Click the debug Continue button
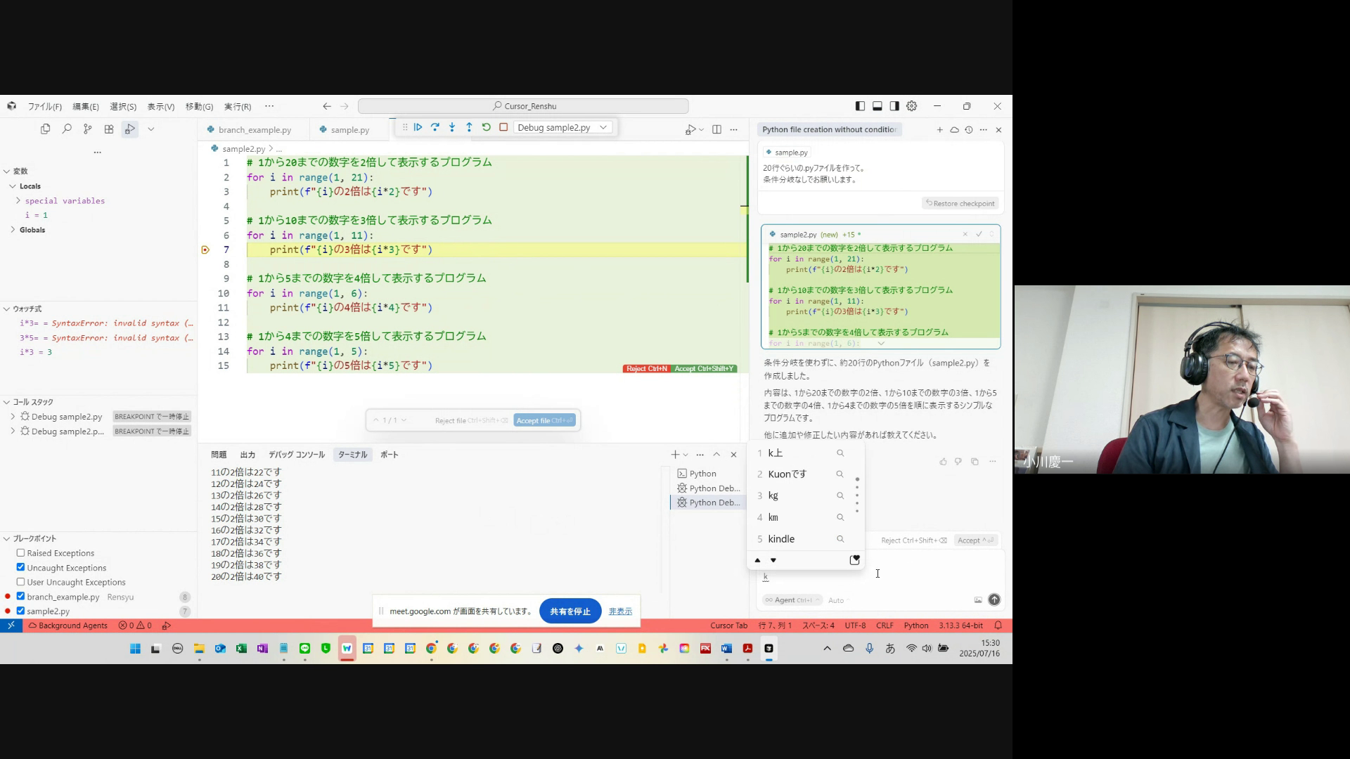1350x759 pixels. tap(418, 127)
